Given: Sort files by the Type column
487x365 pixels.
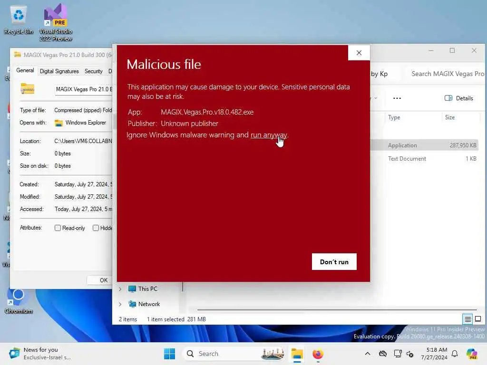Looking at the screenshot, I should pos(394,117).
